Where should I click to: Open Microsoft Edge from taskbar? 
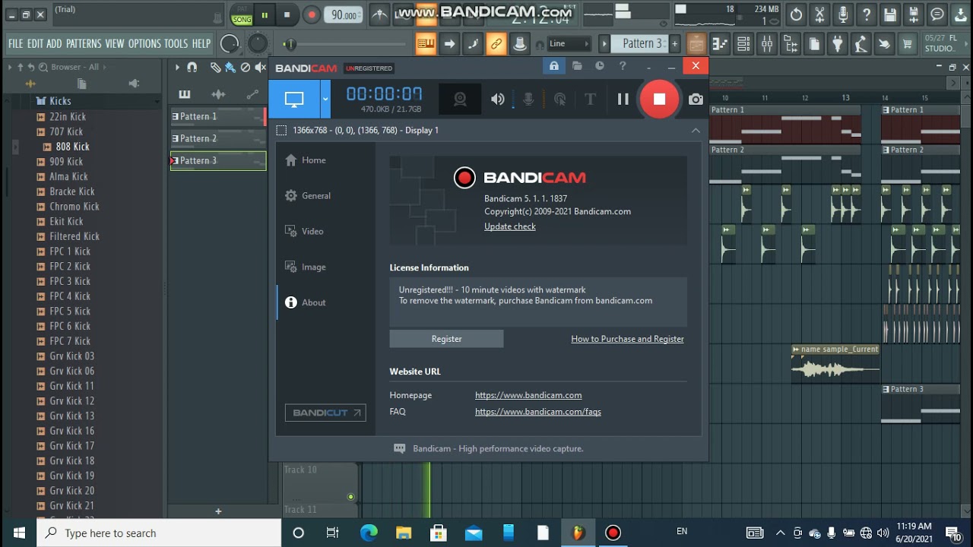[369, 533]
